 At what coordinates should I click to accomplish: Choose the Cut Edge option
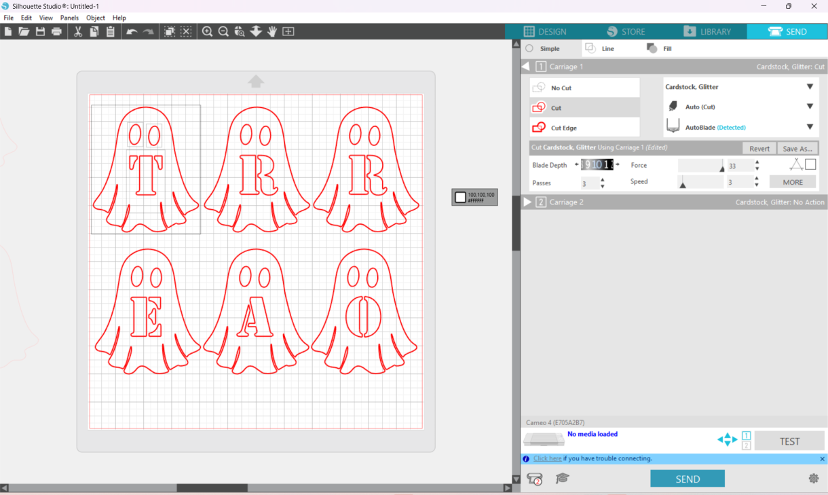coord(584,127)
